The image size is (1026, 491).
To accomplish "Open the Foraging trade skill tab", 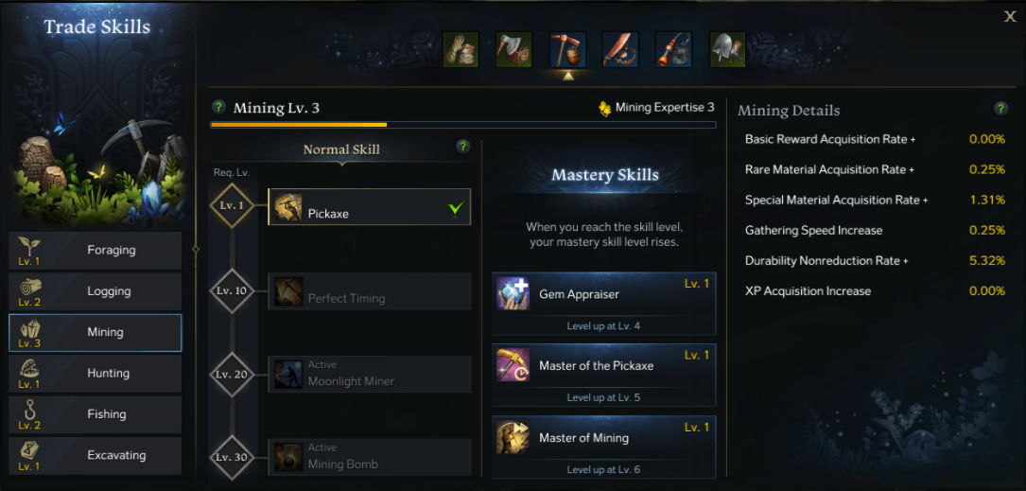I will pyautogui.click(x=95, y=250).
